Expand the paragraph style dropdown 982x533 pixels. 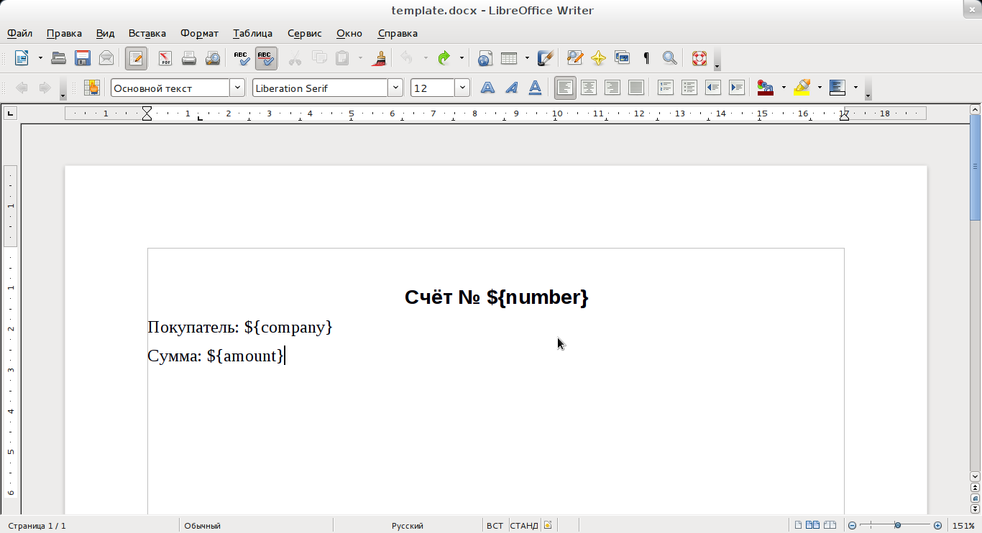[x=237, y=88]
